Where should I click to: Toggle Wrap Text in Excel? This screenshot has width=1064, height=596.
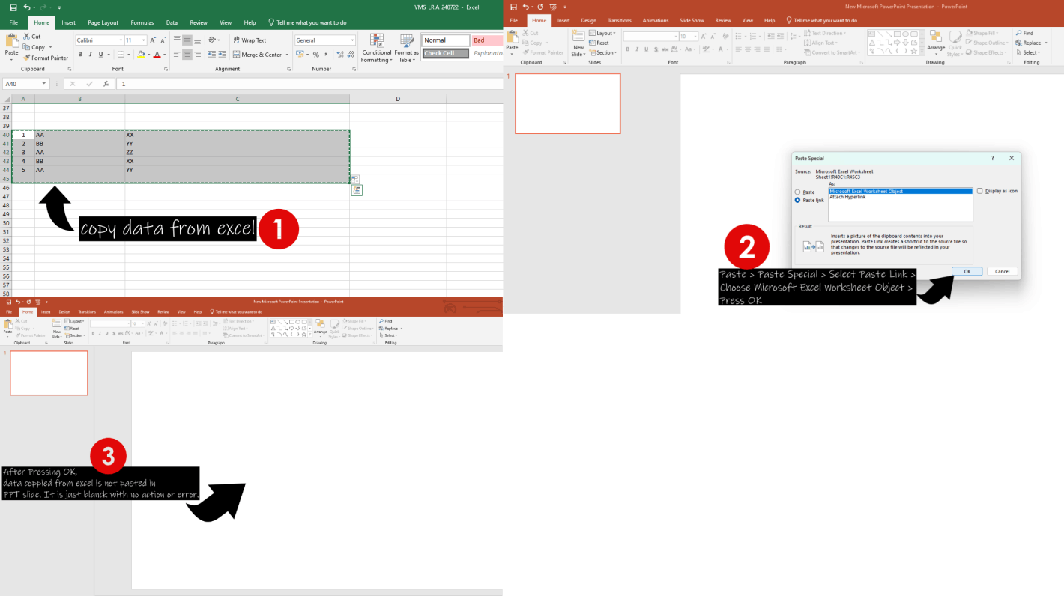tap(250, 40)
